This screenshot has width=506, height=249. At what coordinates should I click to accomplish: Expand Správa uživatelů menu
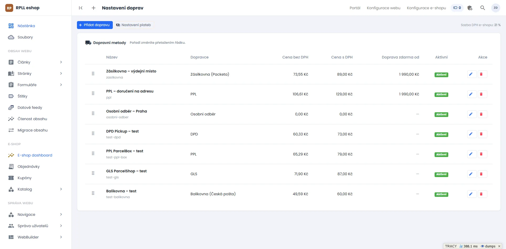point(61,226)
